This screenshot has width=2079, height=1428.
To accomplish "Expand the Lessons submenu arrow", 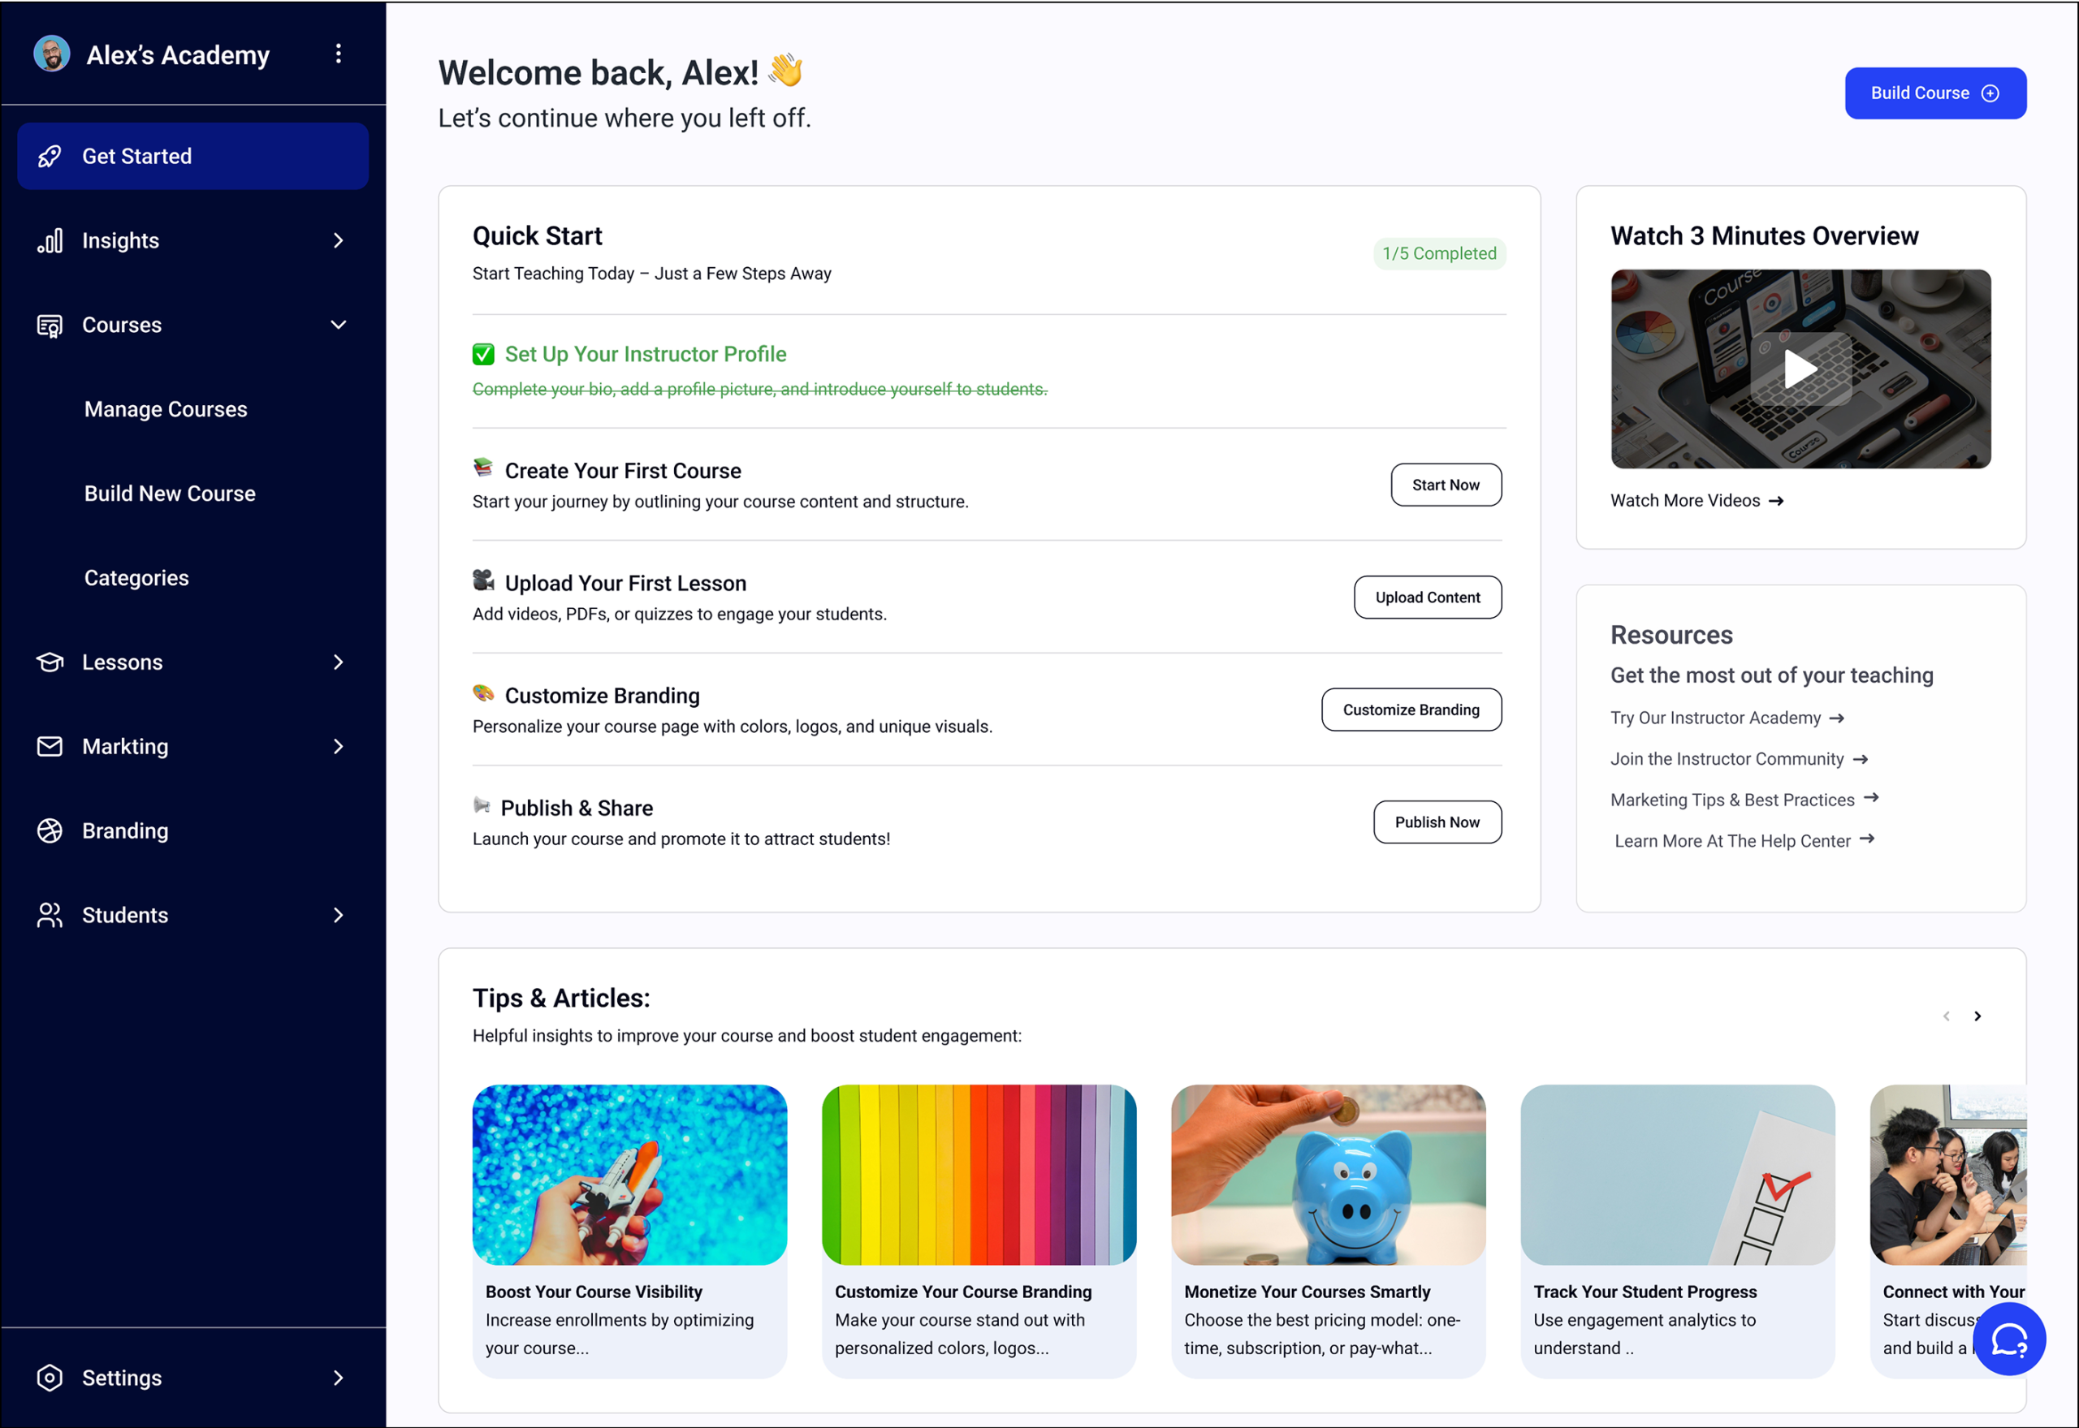I will click(339, 662).
